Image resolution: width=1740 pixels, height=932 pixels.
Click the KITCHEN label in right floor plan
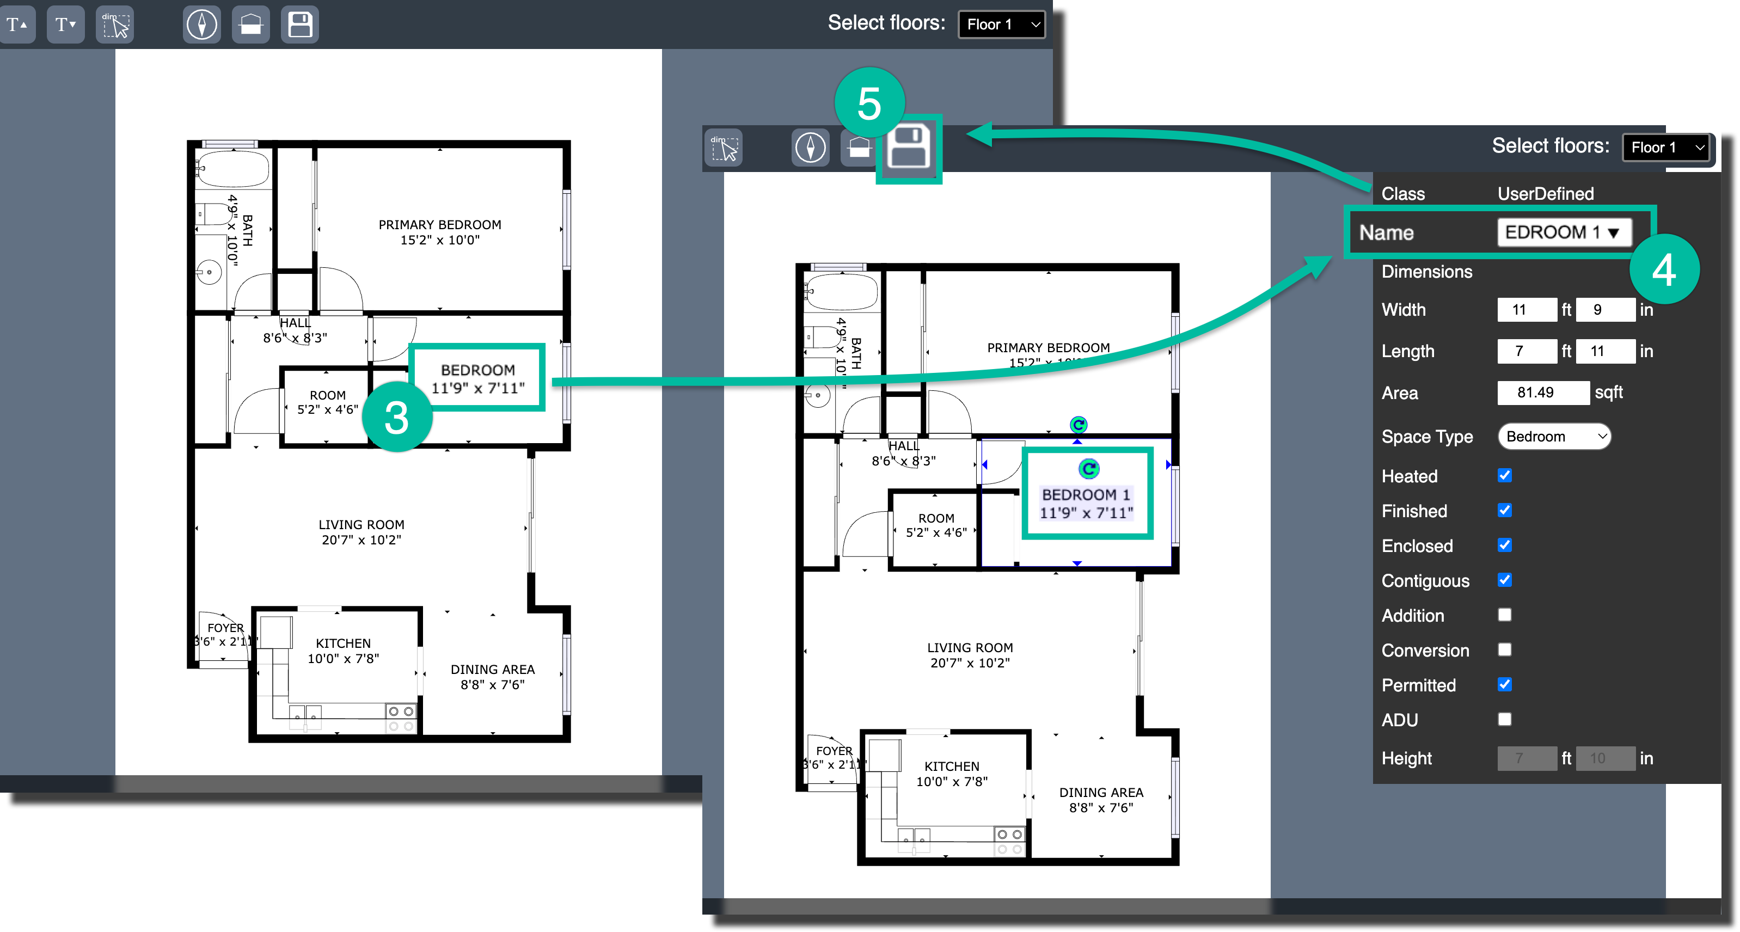(x=952, y=774)
